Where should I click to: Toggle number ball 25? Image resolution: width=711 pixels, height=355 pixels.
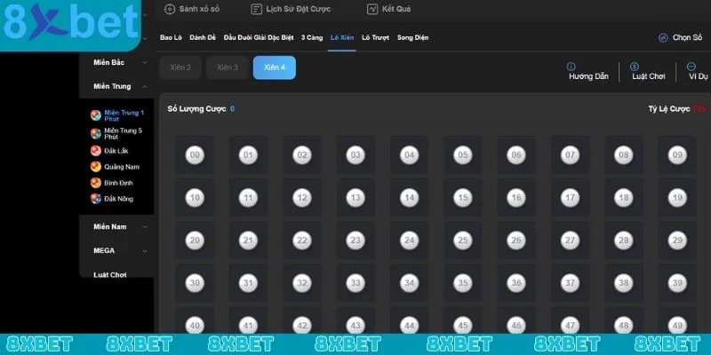tap(462, 240)
